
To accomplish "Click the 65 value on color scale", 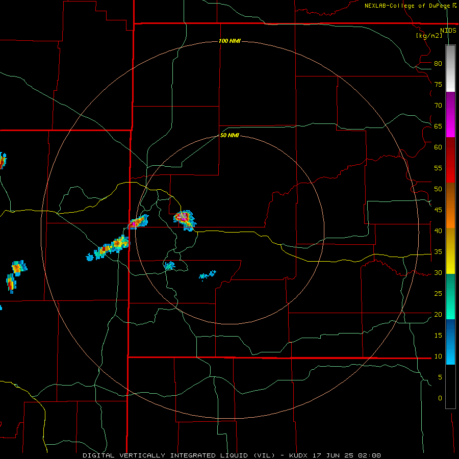I will pyautogui.click(x=438, y=126).
